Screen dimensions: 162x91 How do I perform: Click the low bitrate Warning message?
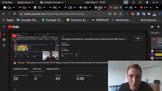pyautogui.click(x=61, y=63)
